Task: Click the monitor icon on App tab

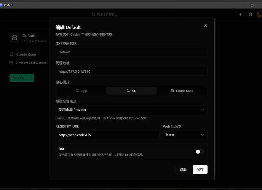Action: [x=78, y=90]
